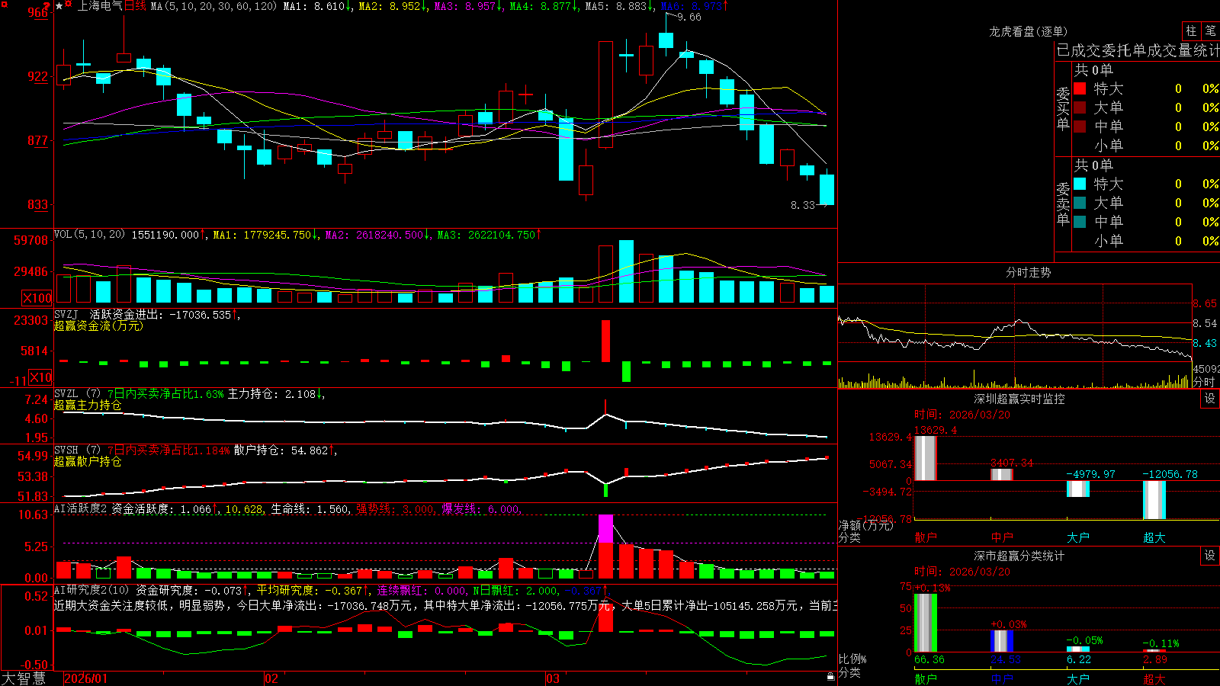Click the red question mark icon above 966
The image size is (1220, 686).
[x=47, y=5]
